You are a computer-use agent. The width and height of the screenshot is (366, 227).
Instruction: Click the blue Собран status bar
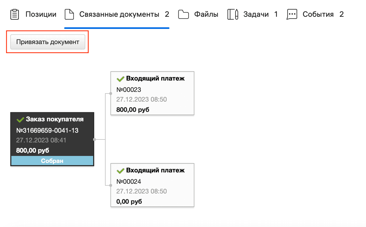click(52, 160)
